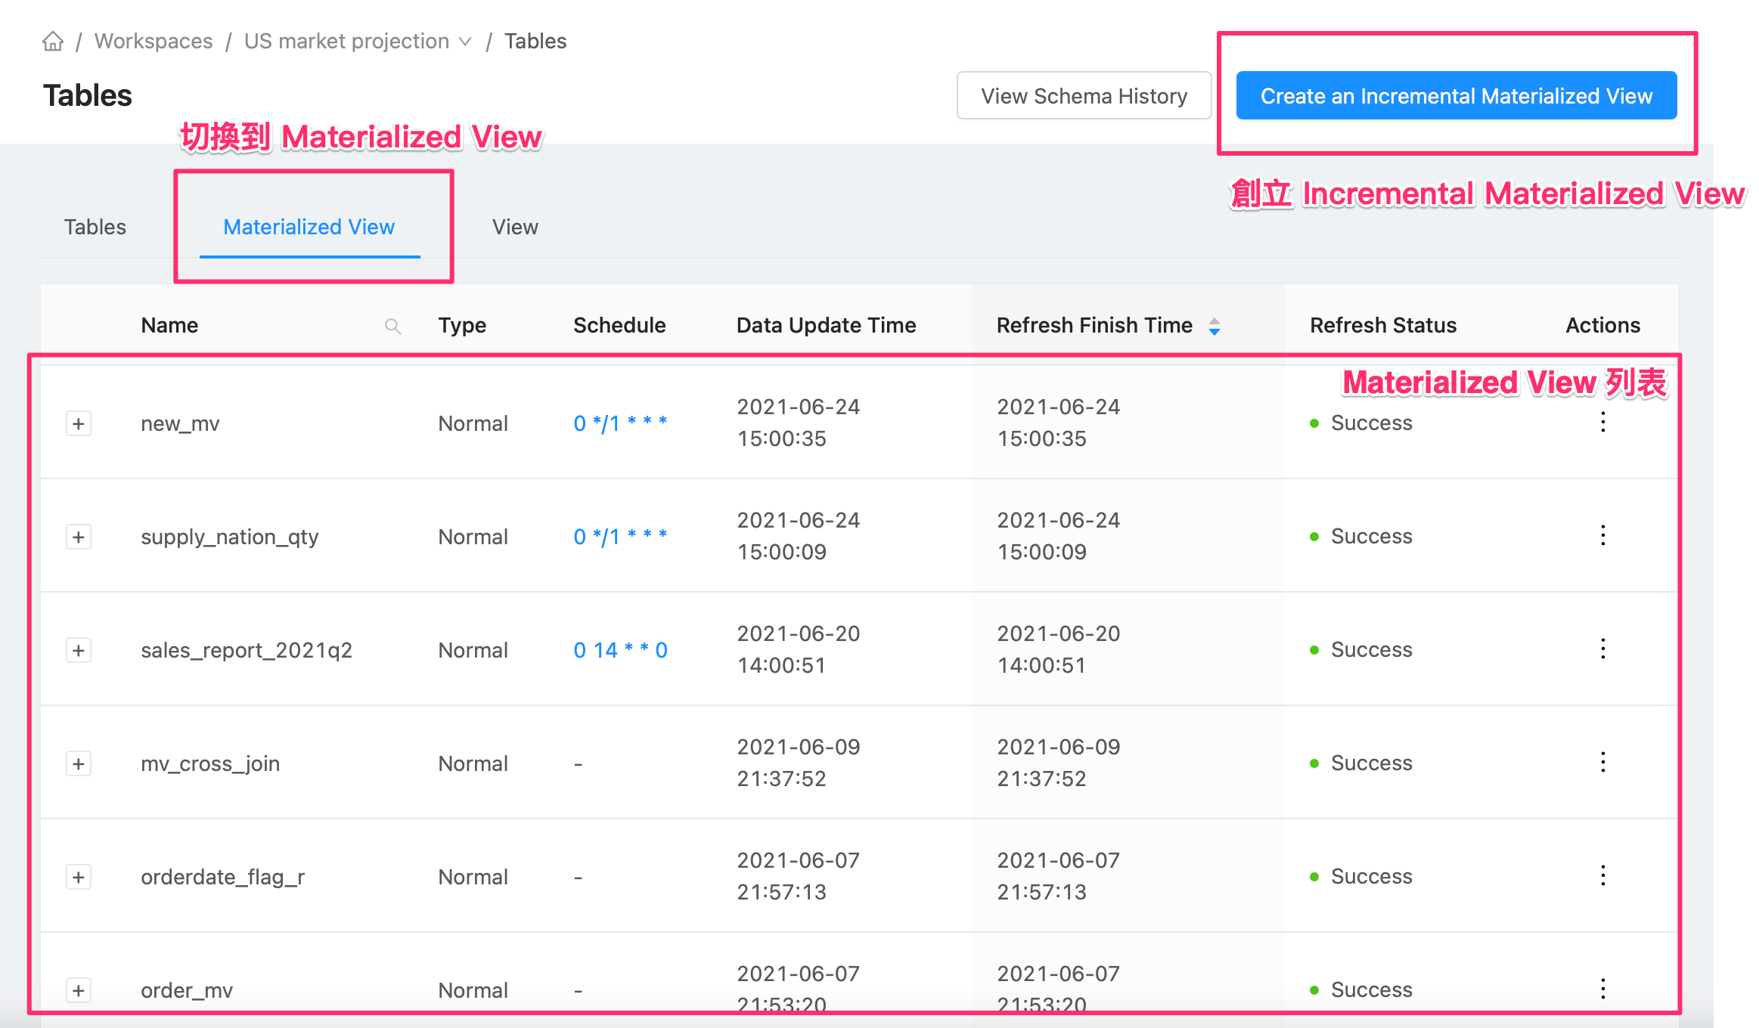Go to home via breadcrumb house icon
This screenshot has width=1759, height=1028.
coord(53,41)
